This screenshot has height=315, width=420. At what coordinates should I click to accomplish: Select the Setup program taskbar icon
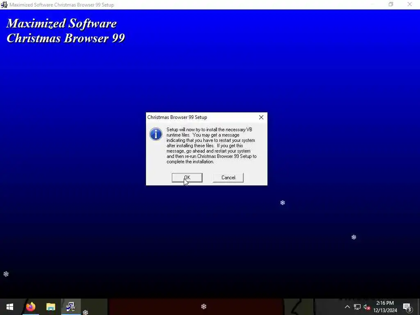point(71,307)
